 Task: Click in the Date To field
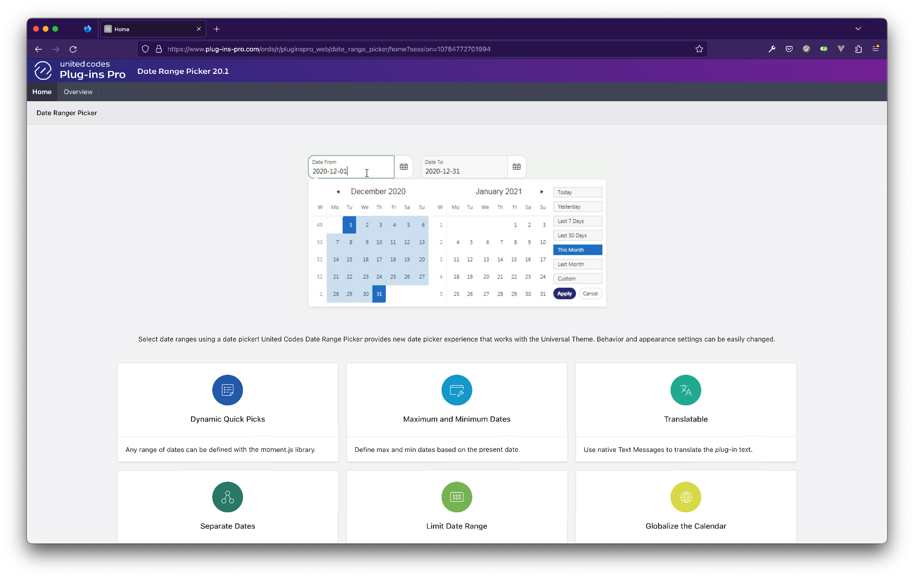coord(464,167)
